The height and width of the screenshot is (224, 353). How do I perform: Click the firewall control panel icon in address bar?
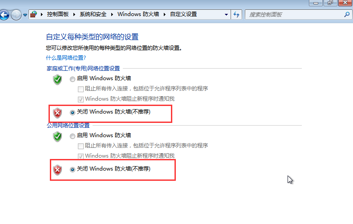pyautogui.click(x=33, y=14)
